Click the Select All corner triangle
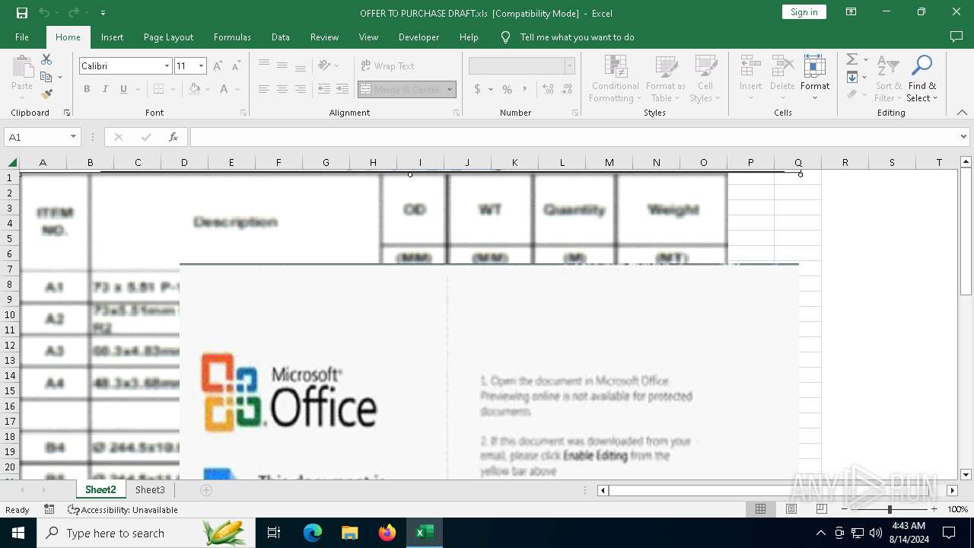 click(x=12, y=162)
